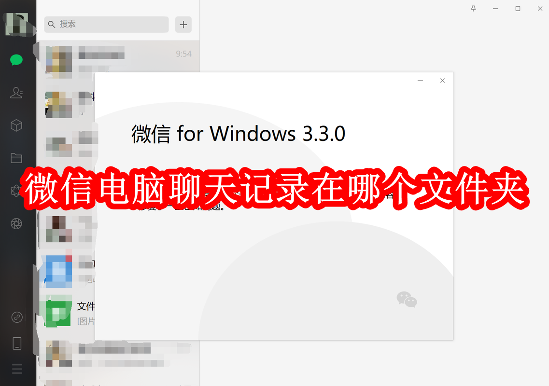Click the gray WeChat logo in dialog

(407, 300)
